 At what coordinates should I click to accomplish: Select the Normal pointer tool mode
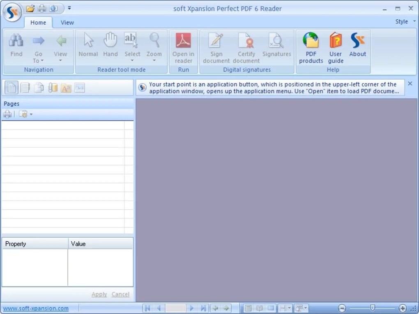pyautogui.click(x=88, y=45)
